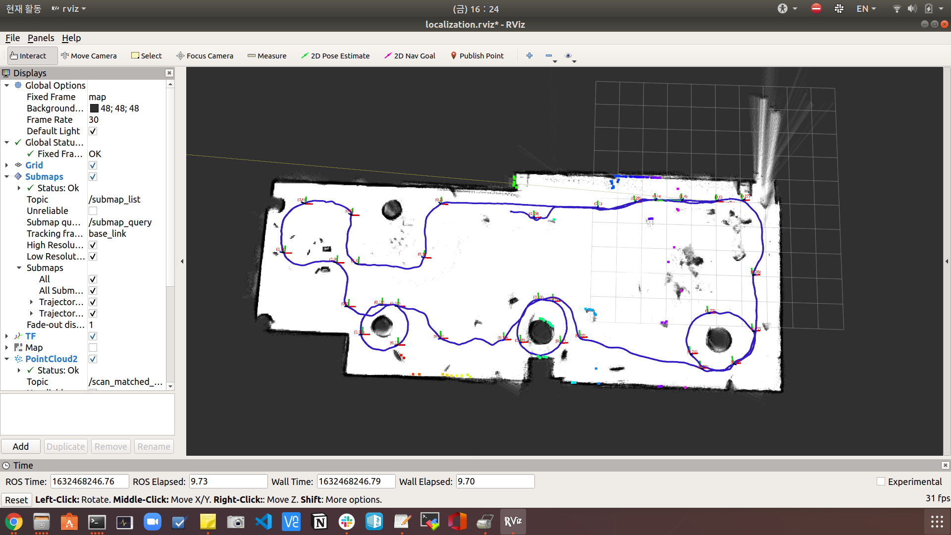This screenshot has height=535, width=951.
Task: Expand the TF display item
Action: coord(6,336)
